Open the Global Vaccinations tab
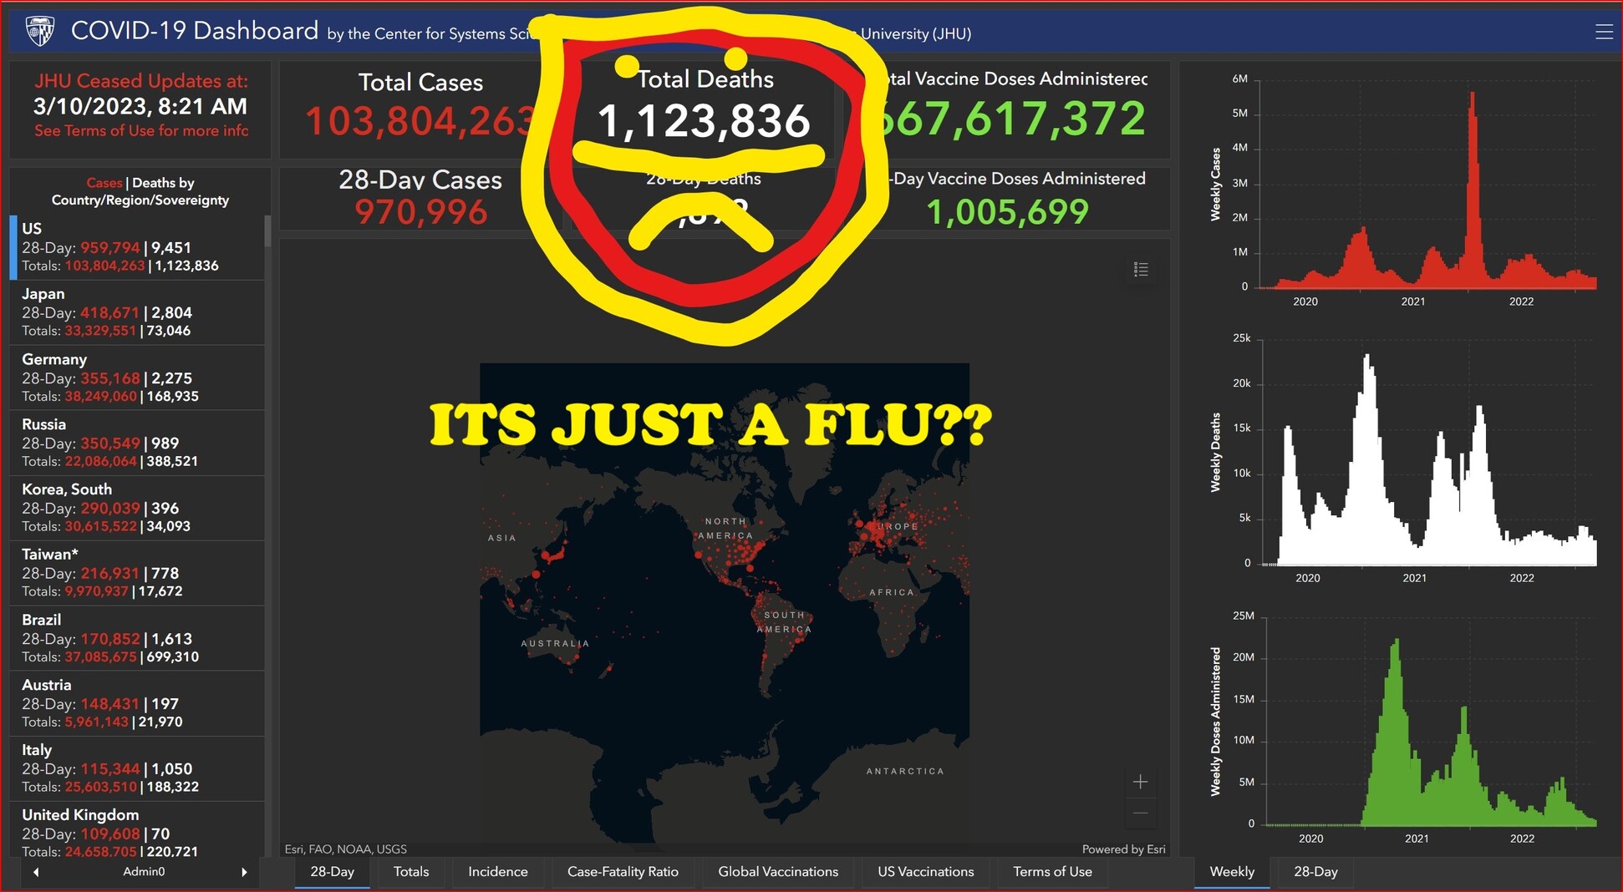This screenshot has height=892, width=1623. [x=777, y=871]
